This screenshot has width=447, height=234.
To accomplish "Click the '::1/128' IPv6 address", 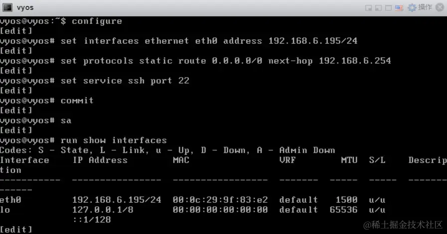I will coord(92,220).
